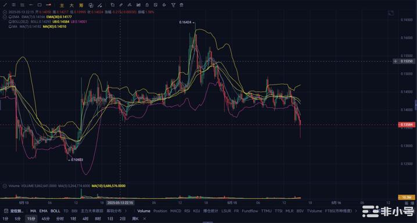Click the plus icon beside 0.15350 price label
417x223 pixels.
(396, 61)
